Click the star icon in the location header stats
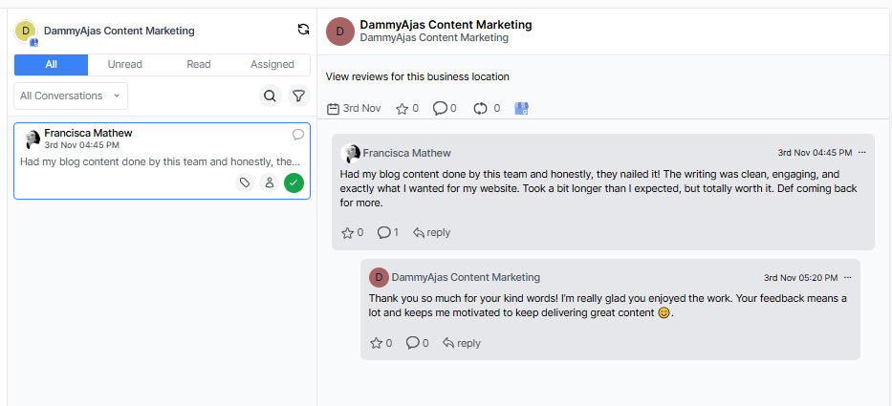The height and width of the screenshot is (406, 892). pyautogui.click(x=402, y=109)
